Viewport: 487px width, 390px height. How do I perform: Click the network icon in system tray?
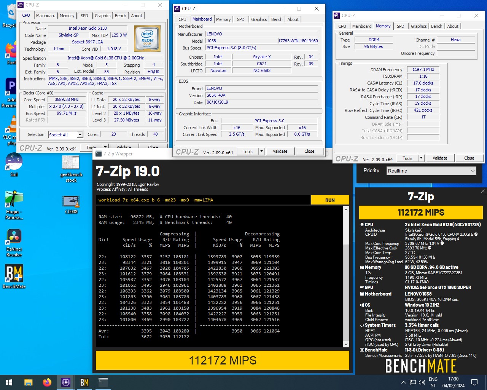[412, 382]
